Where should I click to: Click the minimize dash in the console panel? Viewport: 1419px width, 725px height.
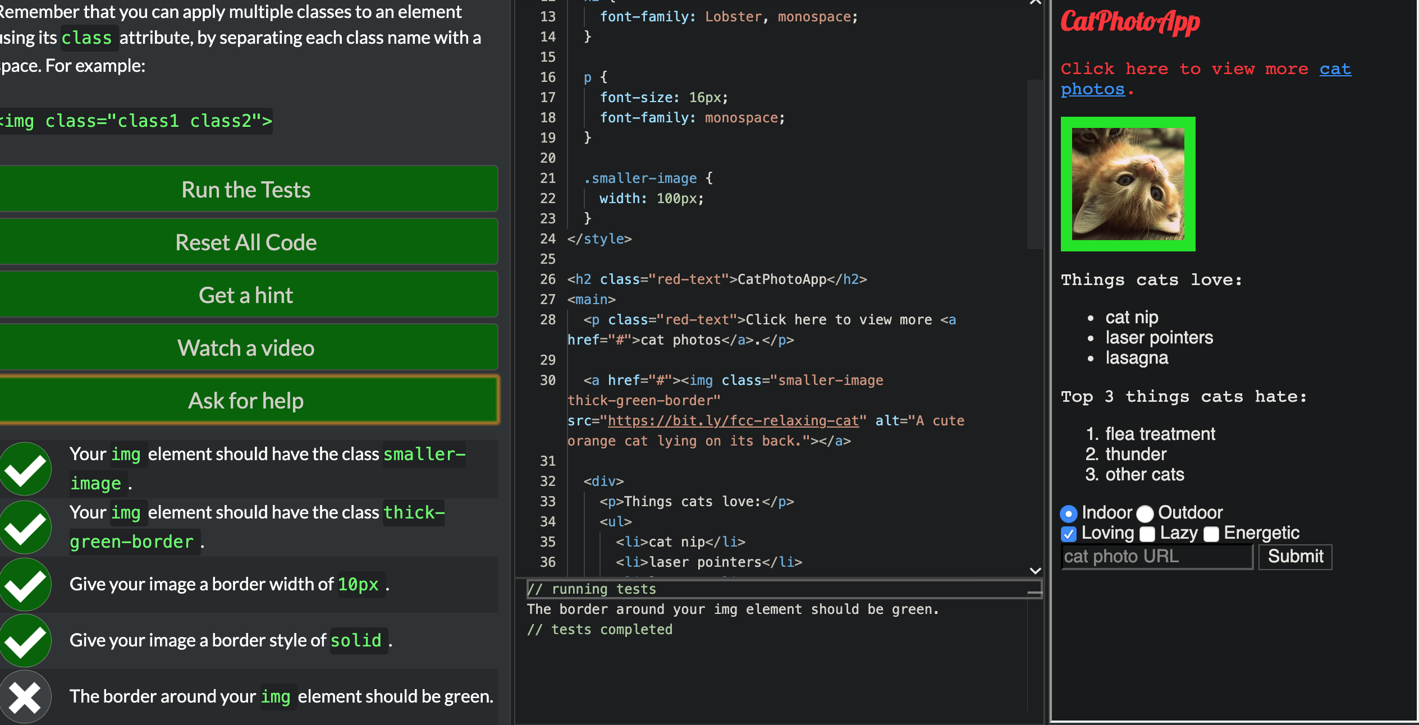[1034, 592]
